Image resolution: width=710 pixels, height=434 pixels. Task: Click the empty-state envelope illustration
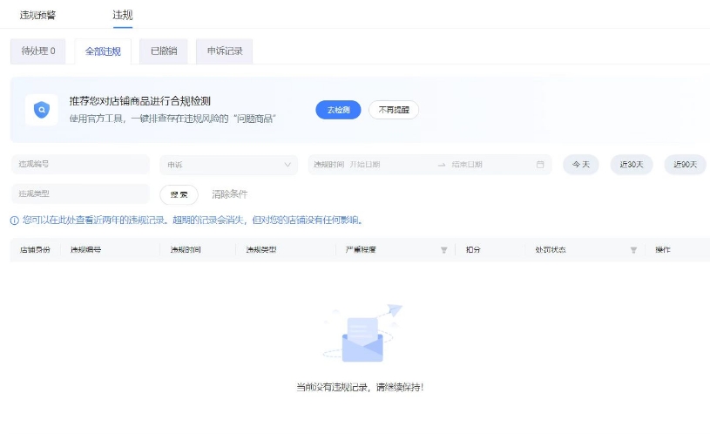coord(362,336)
